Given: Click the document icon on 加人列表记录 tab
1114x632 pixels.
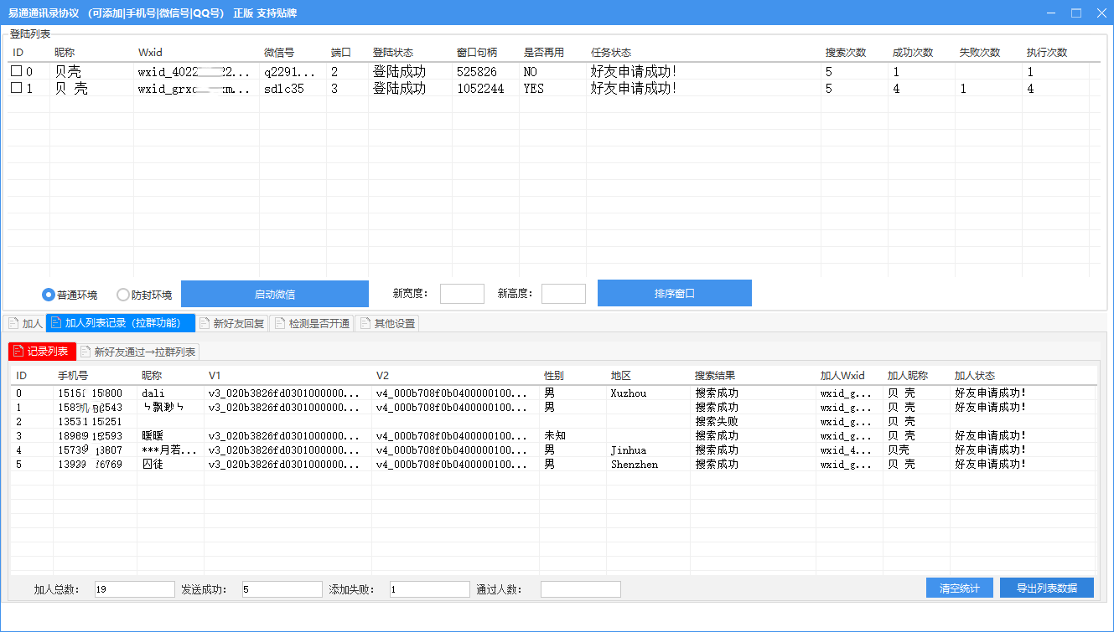Looking at the screenshot, I should (x=56, y=322).
